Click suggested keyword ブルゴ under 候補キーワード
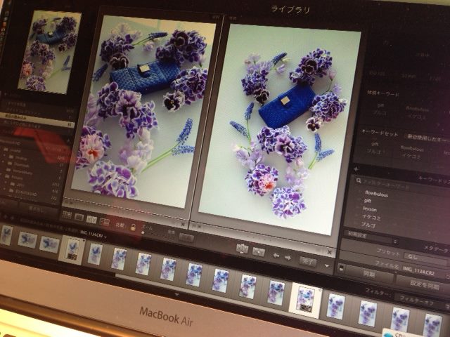 tap(379, 112)
